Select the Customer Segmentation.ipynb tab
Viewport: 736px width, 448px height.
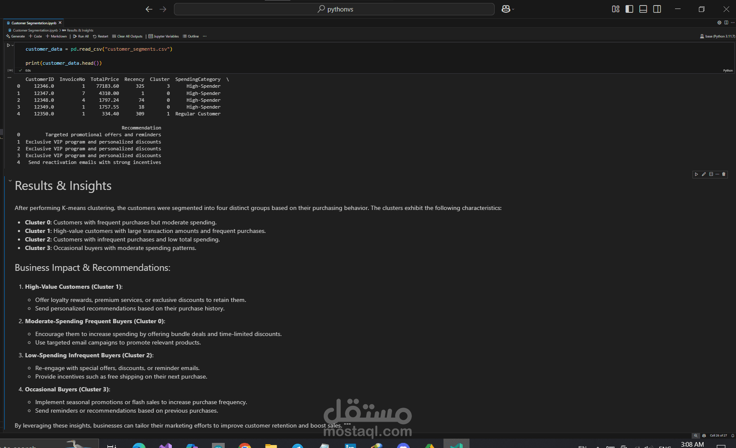[x=34, y=23]
